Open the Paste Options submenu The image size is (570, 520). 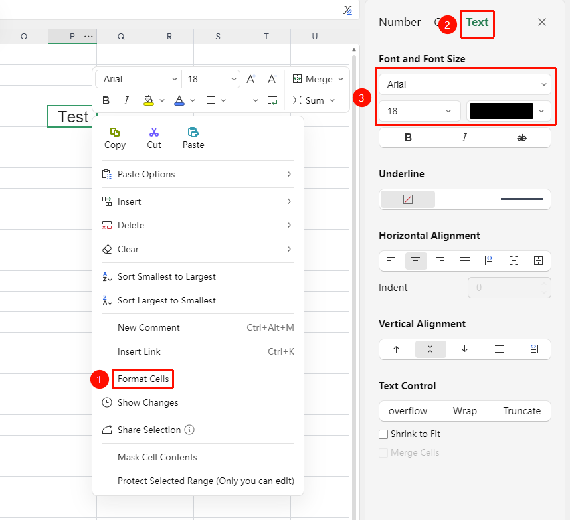198,174
